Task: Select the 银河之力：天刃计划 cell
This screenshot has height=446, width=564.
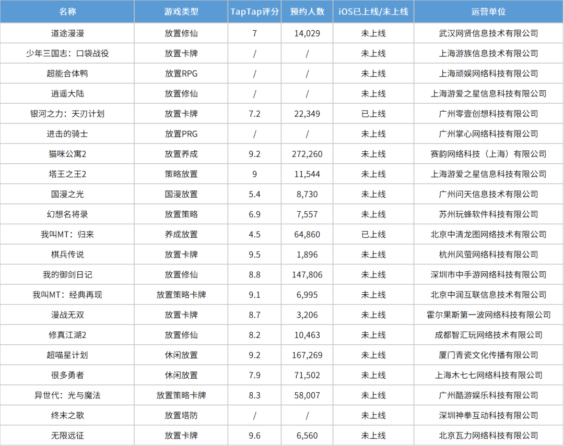Action: [67, 114]
